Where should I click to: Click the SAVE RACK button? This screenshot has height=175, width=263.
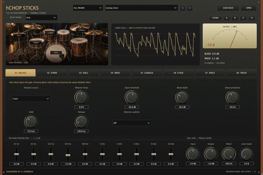228,8
